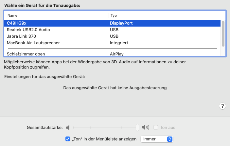Viewport: 230px width, 146px height.
Task: Click the volume slider knob
Action: pyautogui.click(x=138, y=127)
